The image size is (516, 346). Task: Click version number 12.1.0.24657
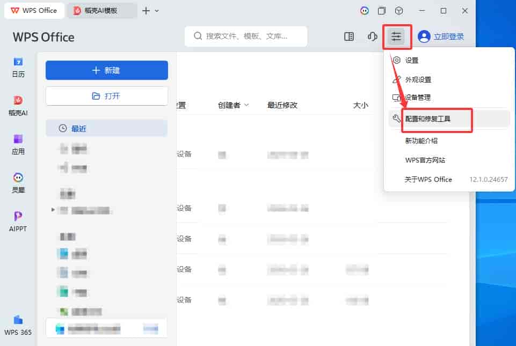[x=489, y=180]
